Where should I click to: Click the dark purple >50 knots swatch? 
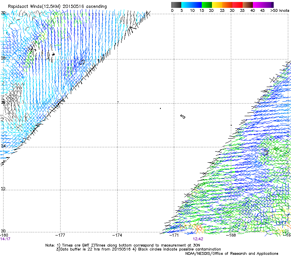click(273, 5)
